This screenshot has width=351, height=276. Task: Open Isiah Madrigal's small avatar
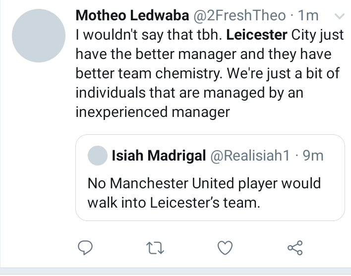pos(97,156)
